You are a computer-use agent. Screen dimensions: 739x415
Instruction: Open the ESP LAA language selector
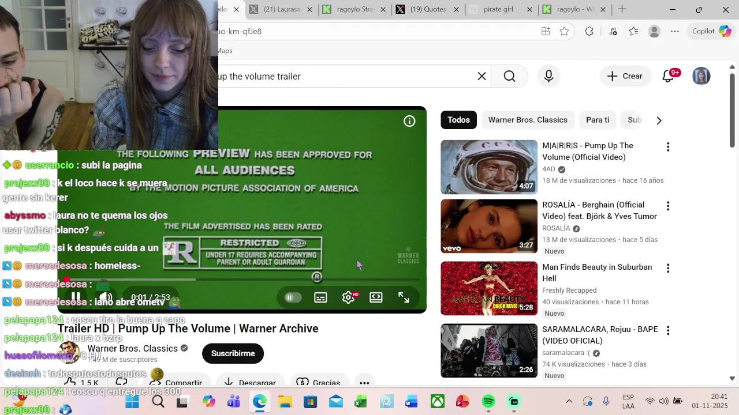(x=629, y=402)
